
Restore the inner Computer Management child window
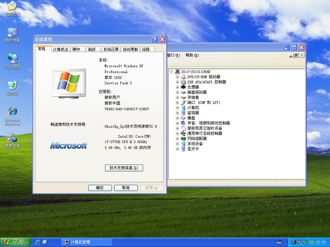[296, 55]
